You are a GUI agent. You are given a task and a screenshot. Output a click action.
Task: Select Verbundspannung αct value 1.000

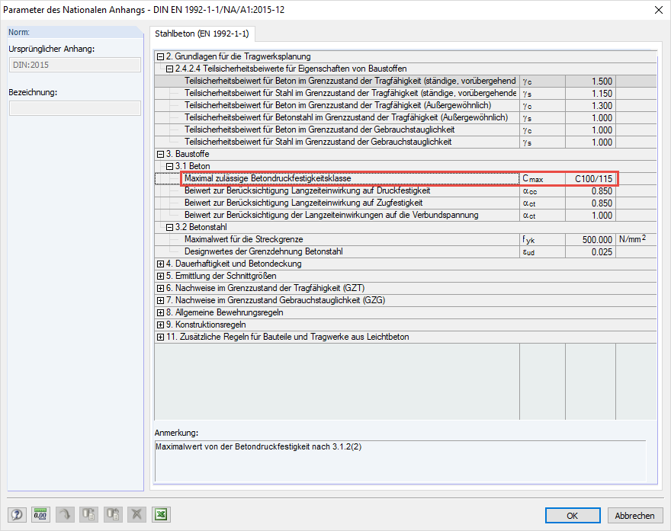590,216
